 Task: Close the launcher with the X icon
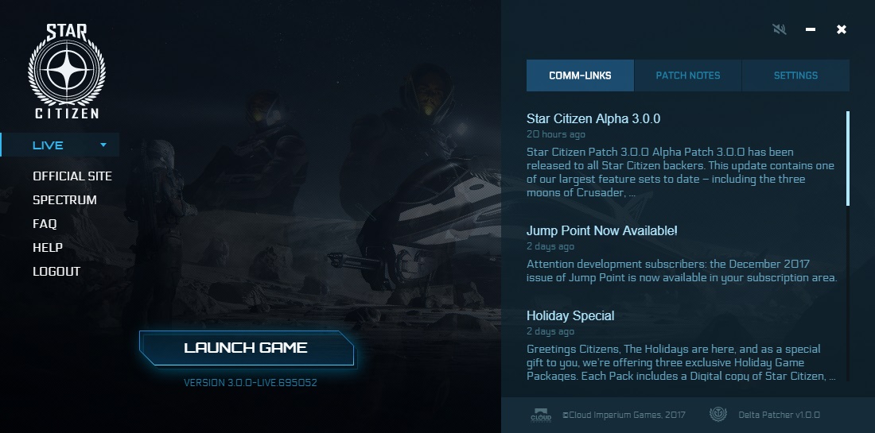842,29
